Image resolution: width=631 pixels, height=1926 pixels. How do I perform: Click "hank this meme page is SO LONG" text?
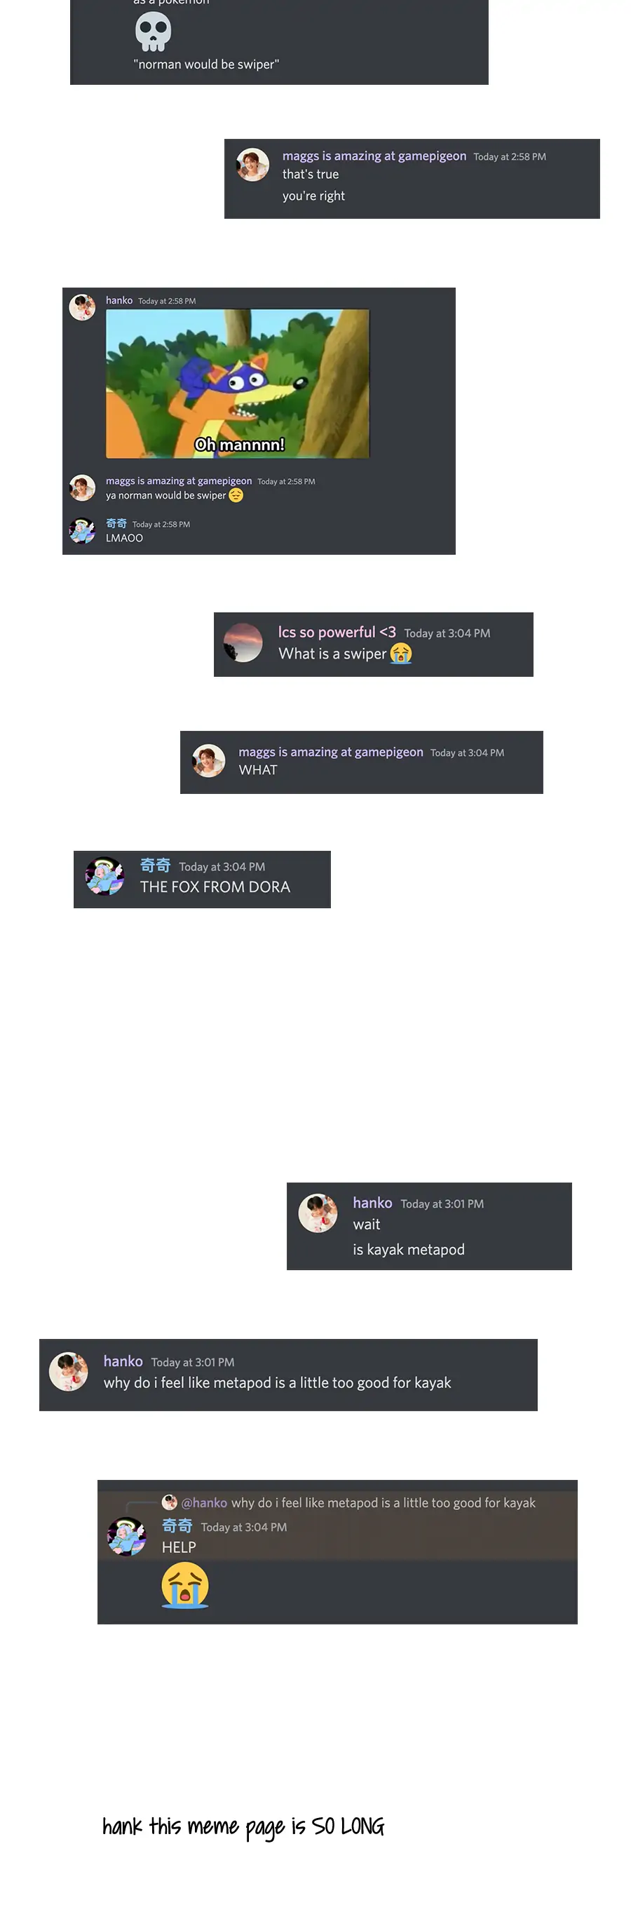tap(243, 1826)
